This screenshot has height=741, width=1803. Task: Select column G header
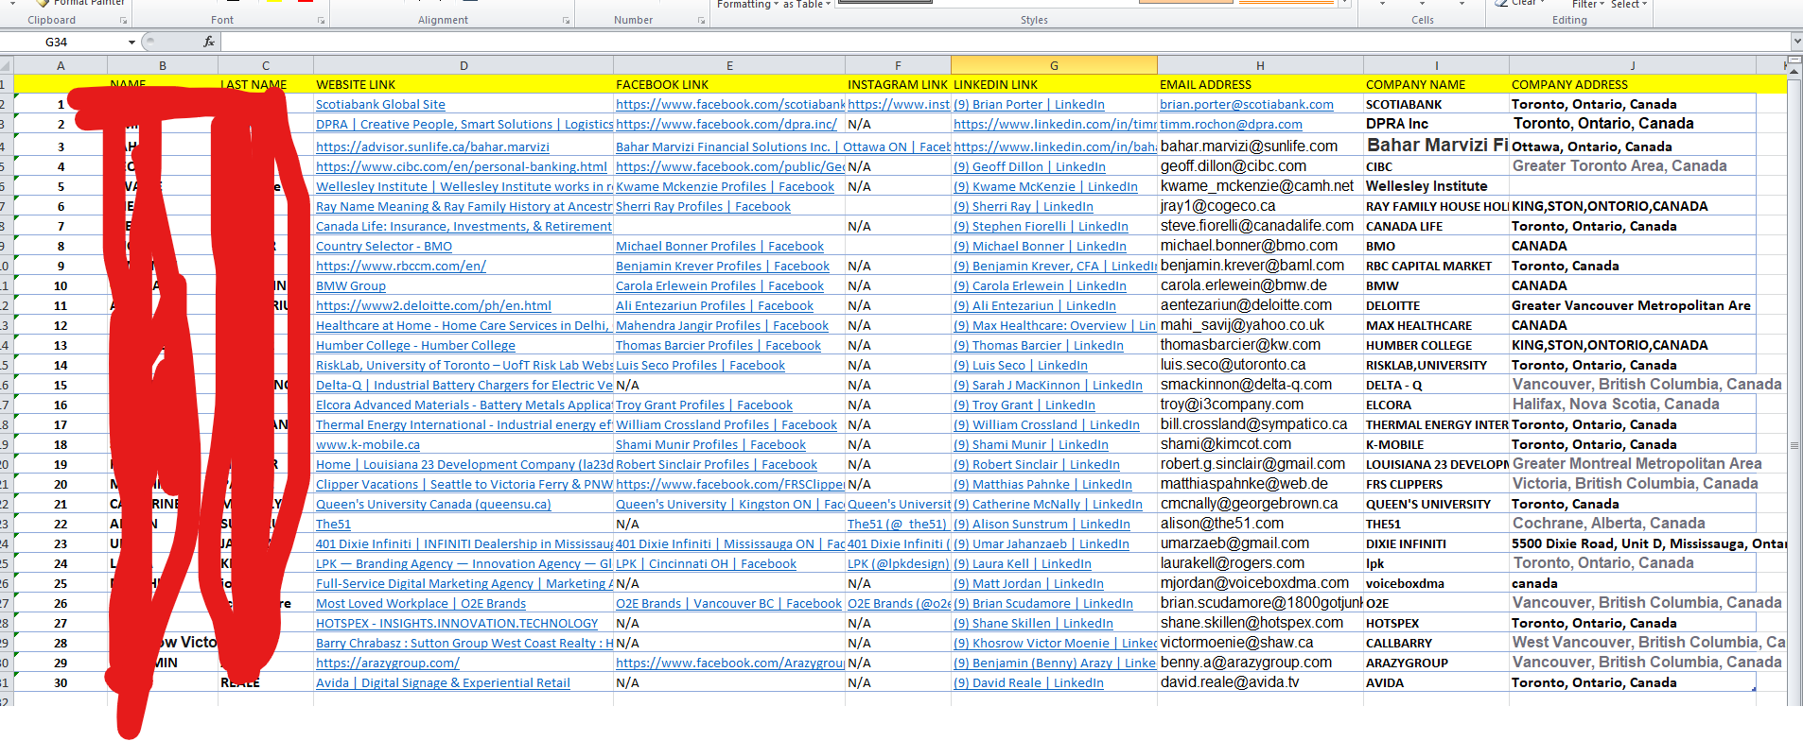click(1054, 65)
